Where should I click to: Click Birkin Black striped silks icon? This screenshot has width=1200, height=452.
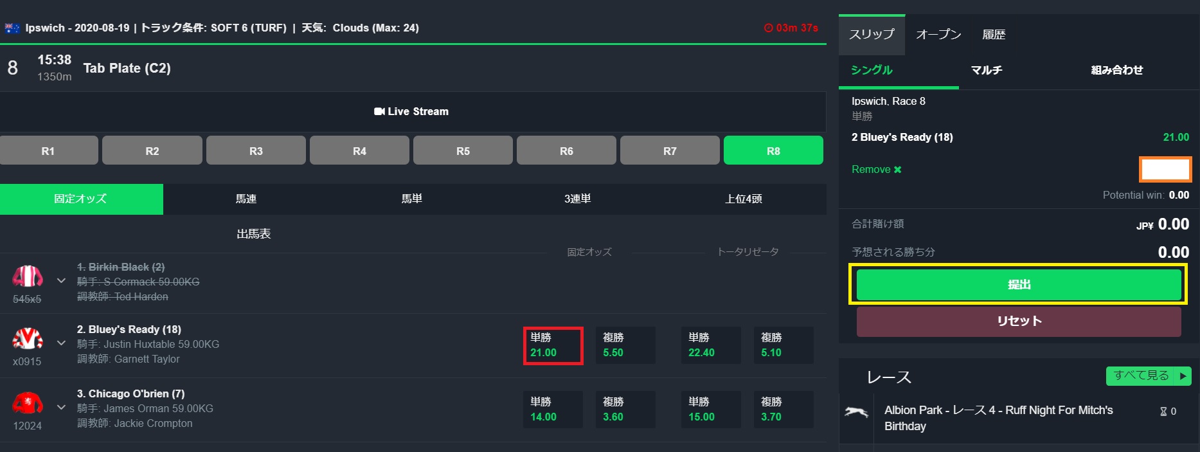tap(28, 276)
